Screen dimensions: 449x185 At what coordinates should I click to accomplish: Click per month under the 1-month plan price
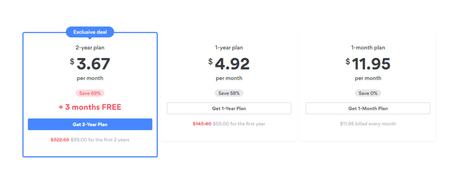click(368, 78)
